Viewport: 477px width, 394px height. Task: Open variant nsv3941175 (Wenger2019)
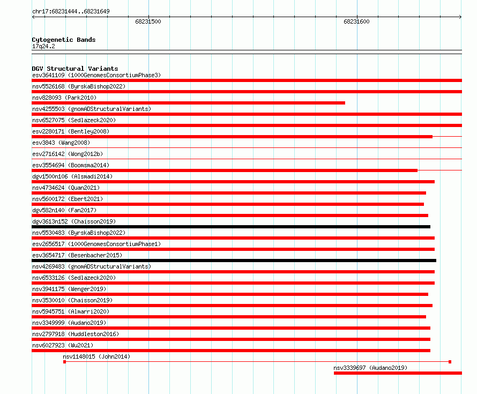(69, 289)
